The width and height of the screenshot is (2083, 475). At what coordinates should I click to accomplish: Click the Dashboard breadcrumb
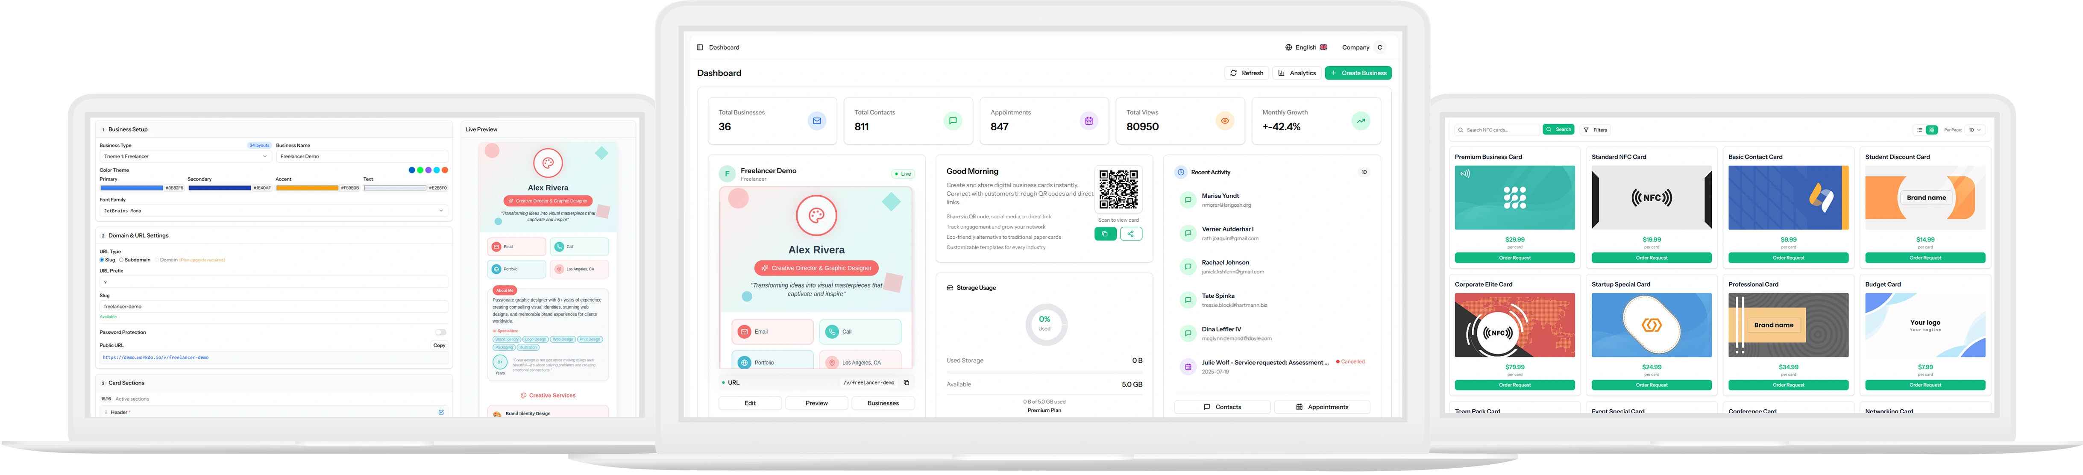[724, 48]
